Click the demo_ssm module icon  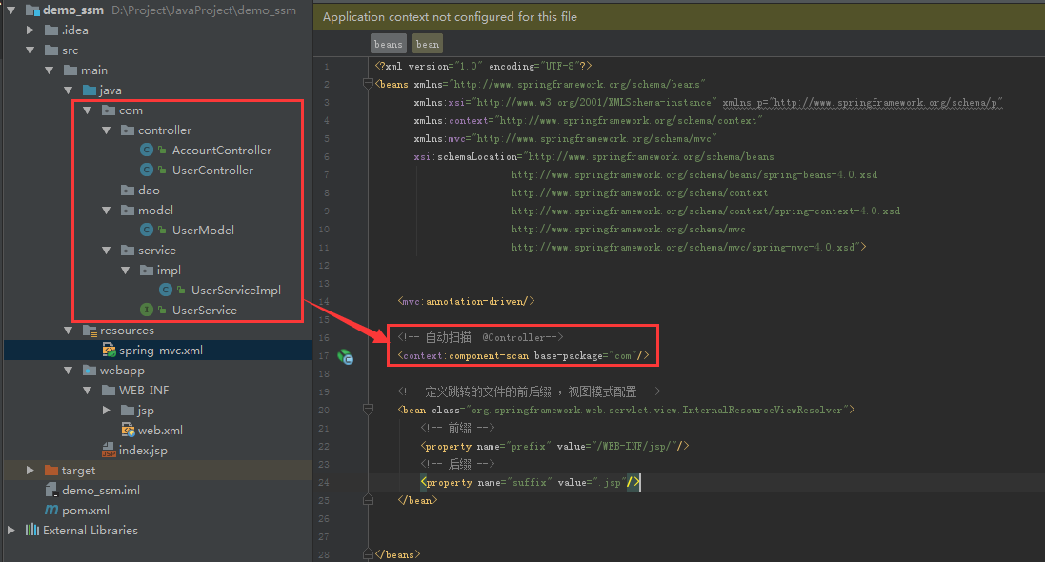[32, 10]
